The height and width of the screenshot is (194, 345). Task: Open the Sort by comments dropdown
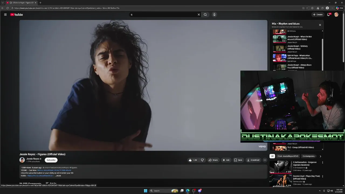point(51,183)
